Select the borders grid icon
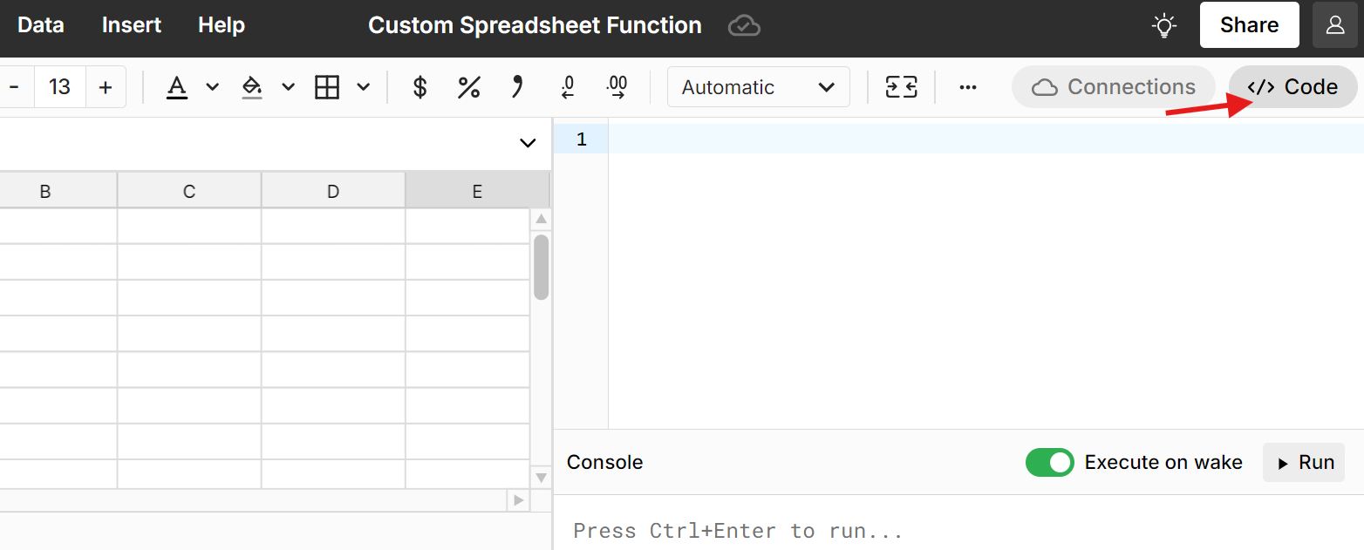1364x550 pixels. [x=325, y=87]
